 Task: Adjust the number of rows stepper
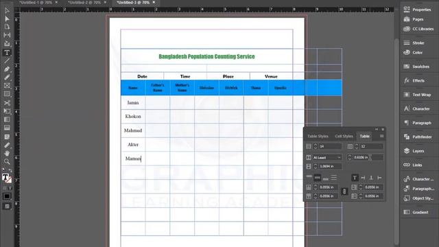(x=316, y=146)
